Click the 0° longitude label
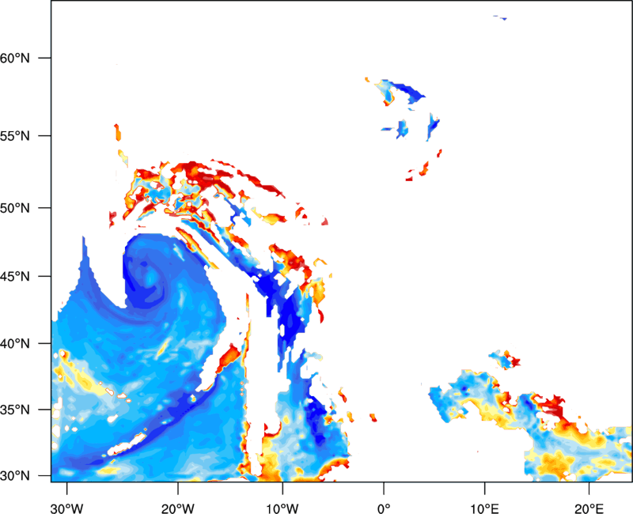 pyautogui.click(x=384, y=508)
